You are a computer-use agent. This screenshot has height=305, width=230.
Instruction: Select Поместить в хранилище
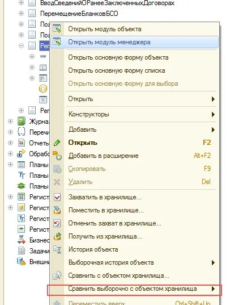pos(134,210)
